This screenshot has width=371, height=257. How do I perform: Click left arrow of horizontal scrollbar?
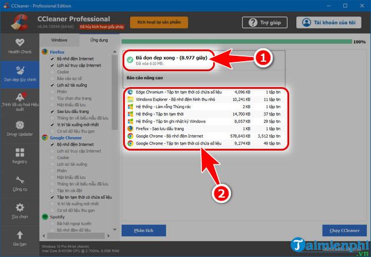coord(44,235)
